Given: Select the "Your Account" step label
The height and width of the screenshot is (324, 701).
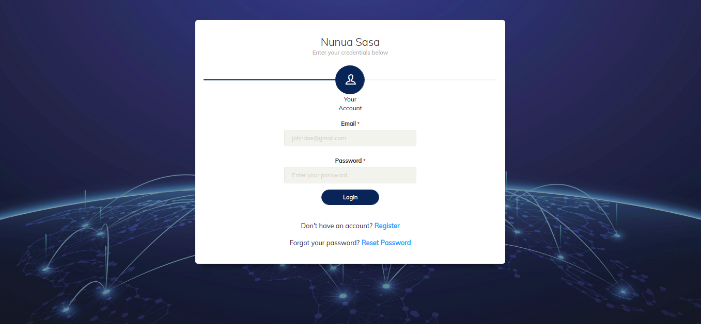Looking at the screenshot, I should 350,104.
